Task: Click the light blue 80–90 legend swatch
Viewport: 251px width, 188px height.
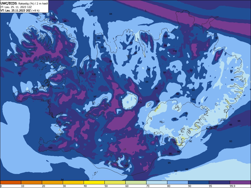Action: (178, 182)
